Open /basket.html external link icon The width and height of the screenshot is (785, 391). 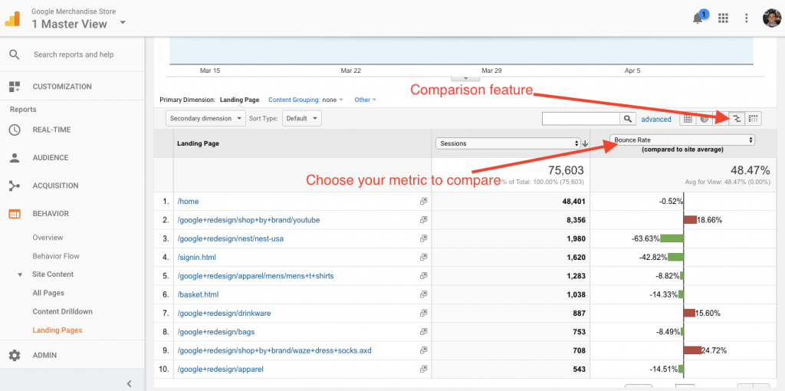(x=423, y=294)
